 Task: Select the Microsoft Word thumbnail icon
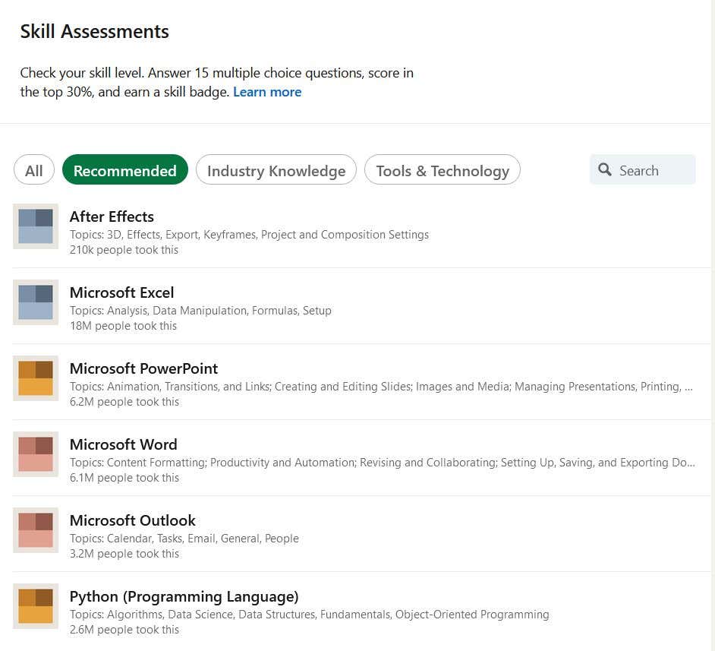[36, 454]
